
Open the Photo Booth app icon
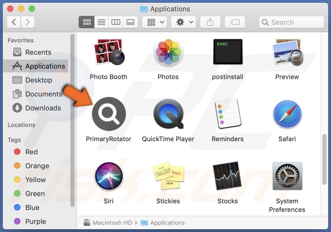point(109,52)
